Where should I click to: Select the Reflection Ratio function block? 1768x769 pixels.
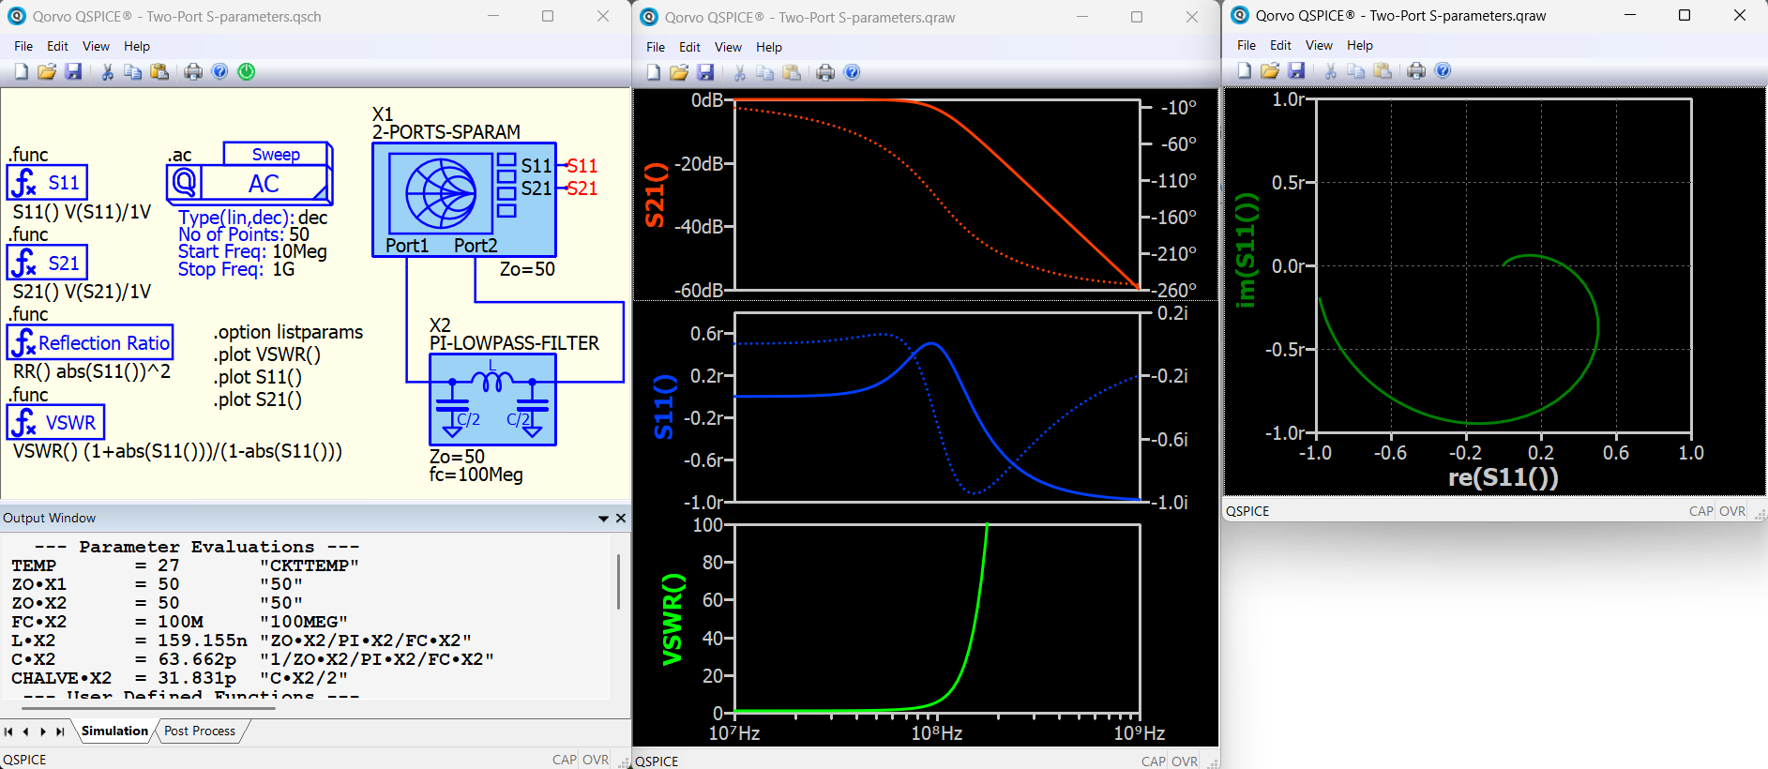tap(91, 342)
